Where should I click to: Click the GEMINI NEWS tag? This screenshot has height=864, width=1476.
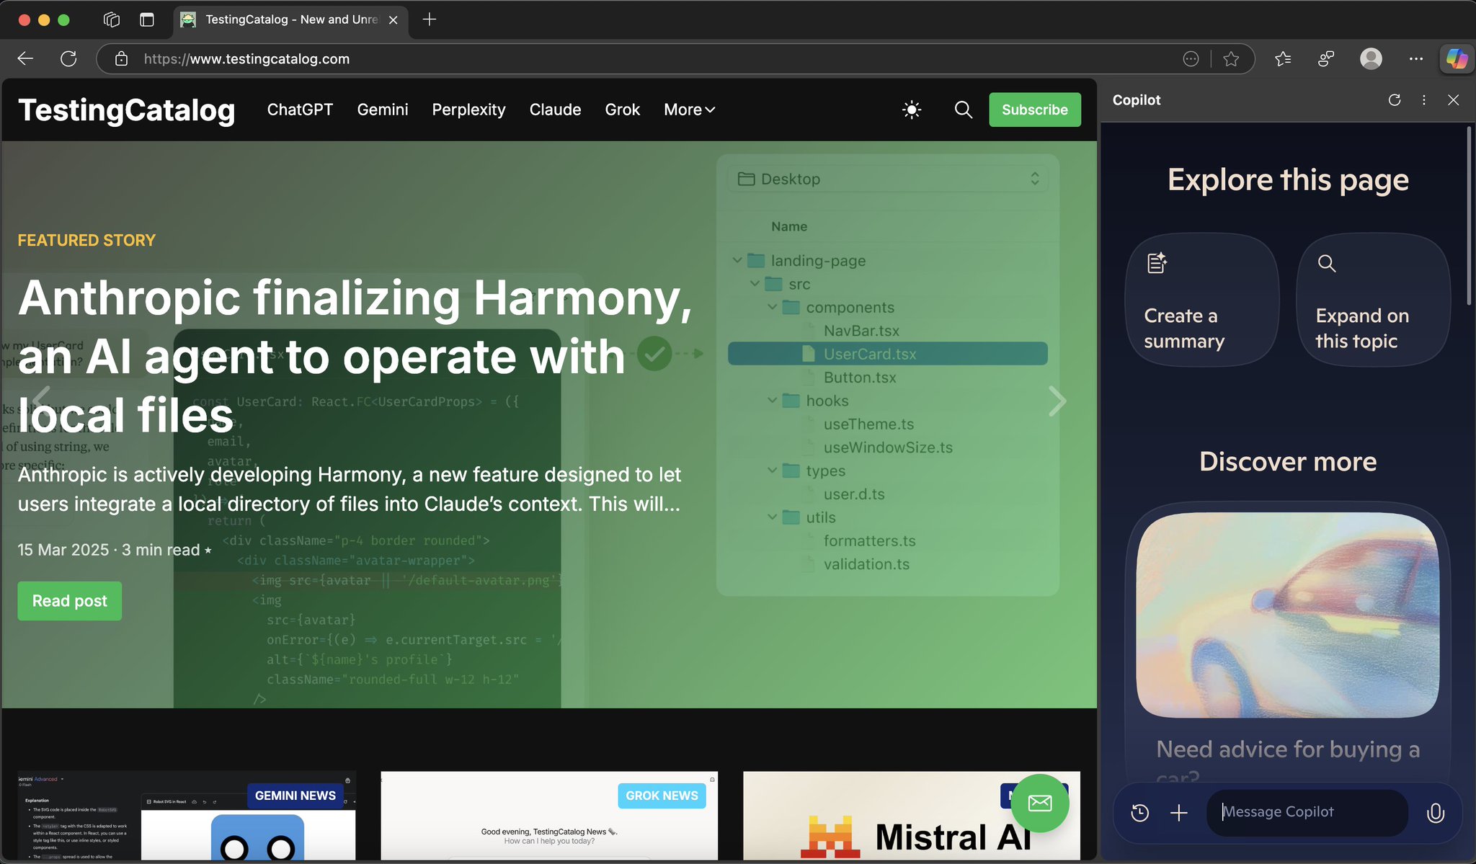(x=295, y=796)
